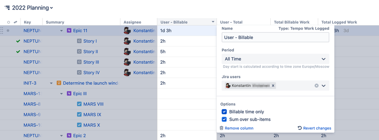This screenshot has height=140, width=379.
Task: Click the blue task icon of MARS IX
Action: click(x=79, y=115)
